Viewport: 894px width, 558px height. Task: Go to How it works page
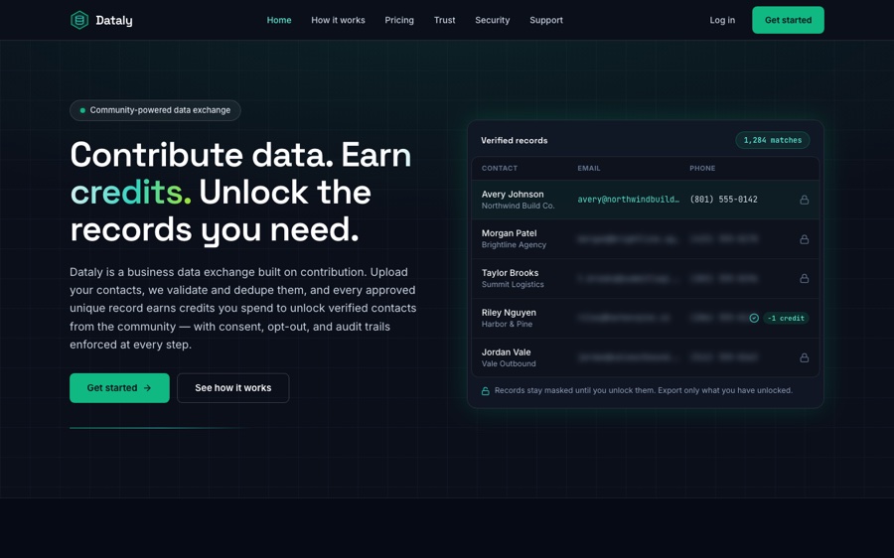(338, 20)
